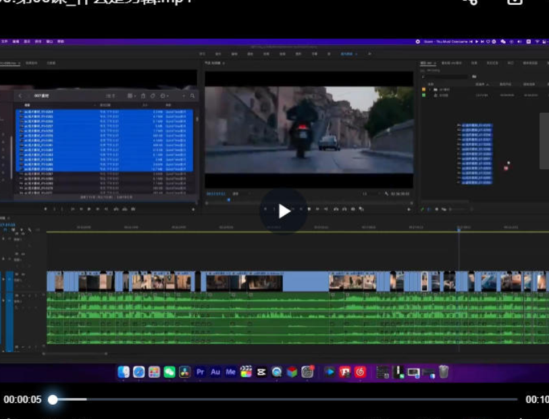Open Safari from the dock

point(139,372)
